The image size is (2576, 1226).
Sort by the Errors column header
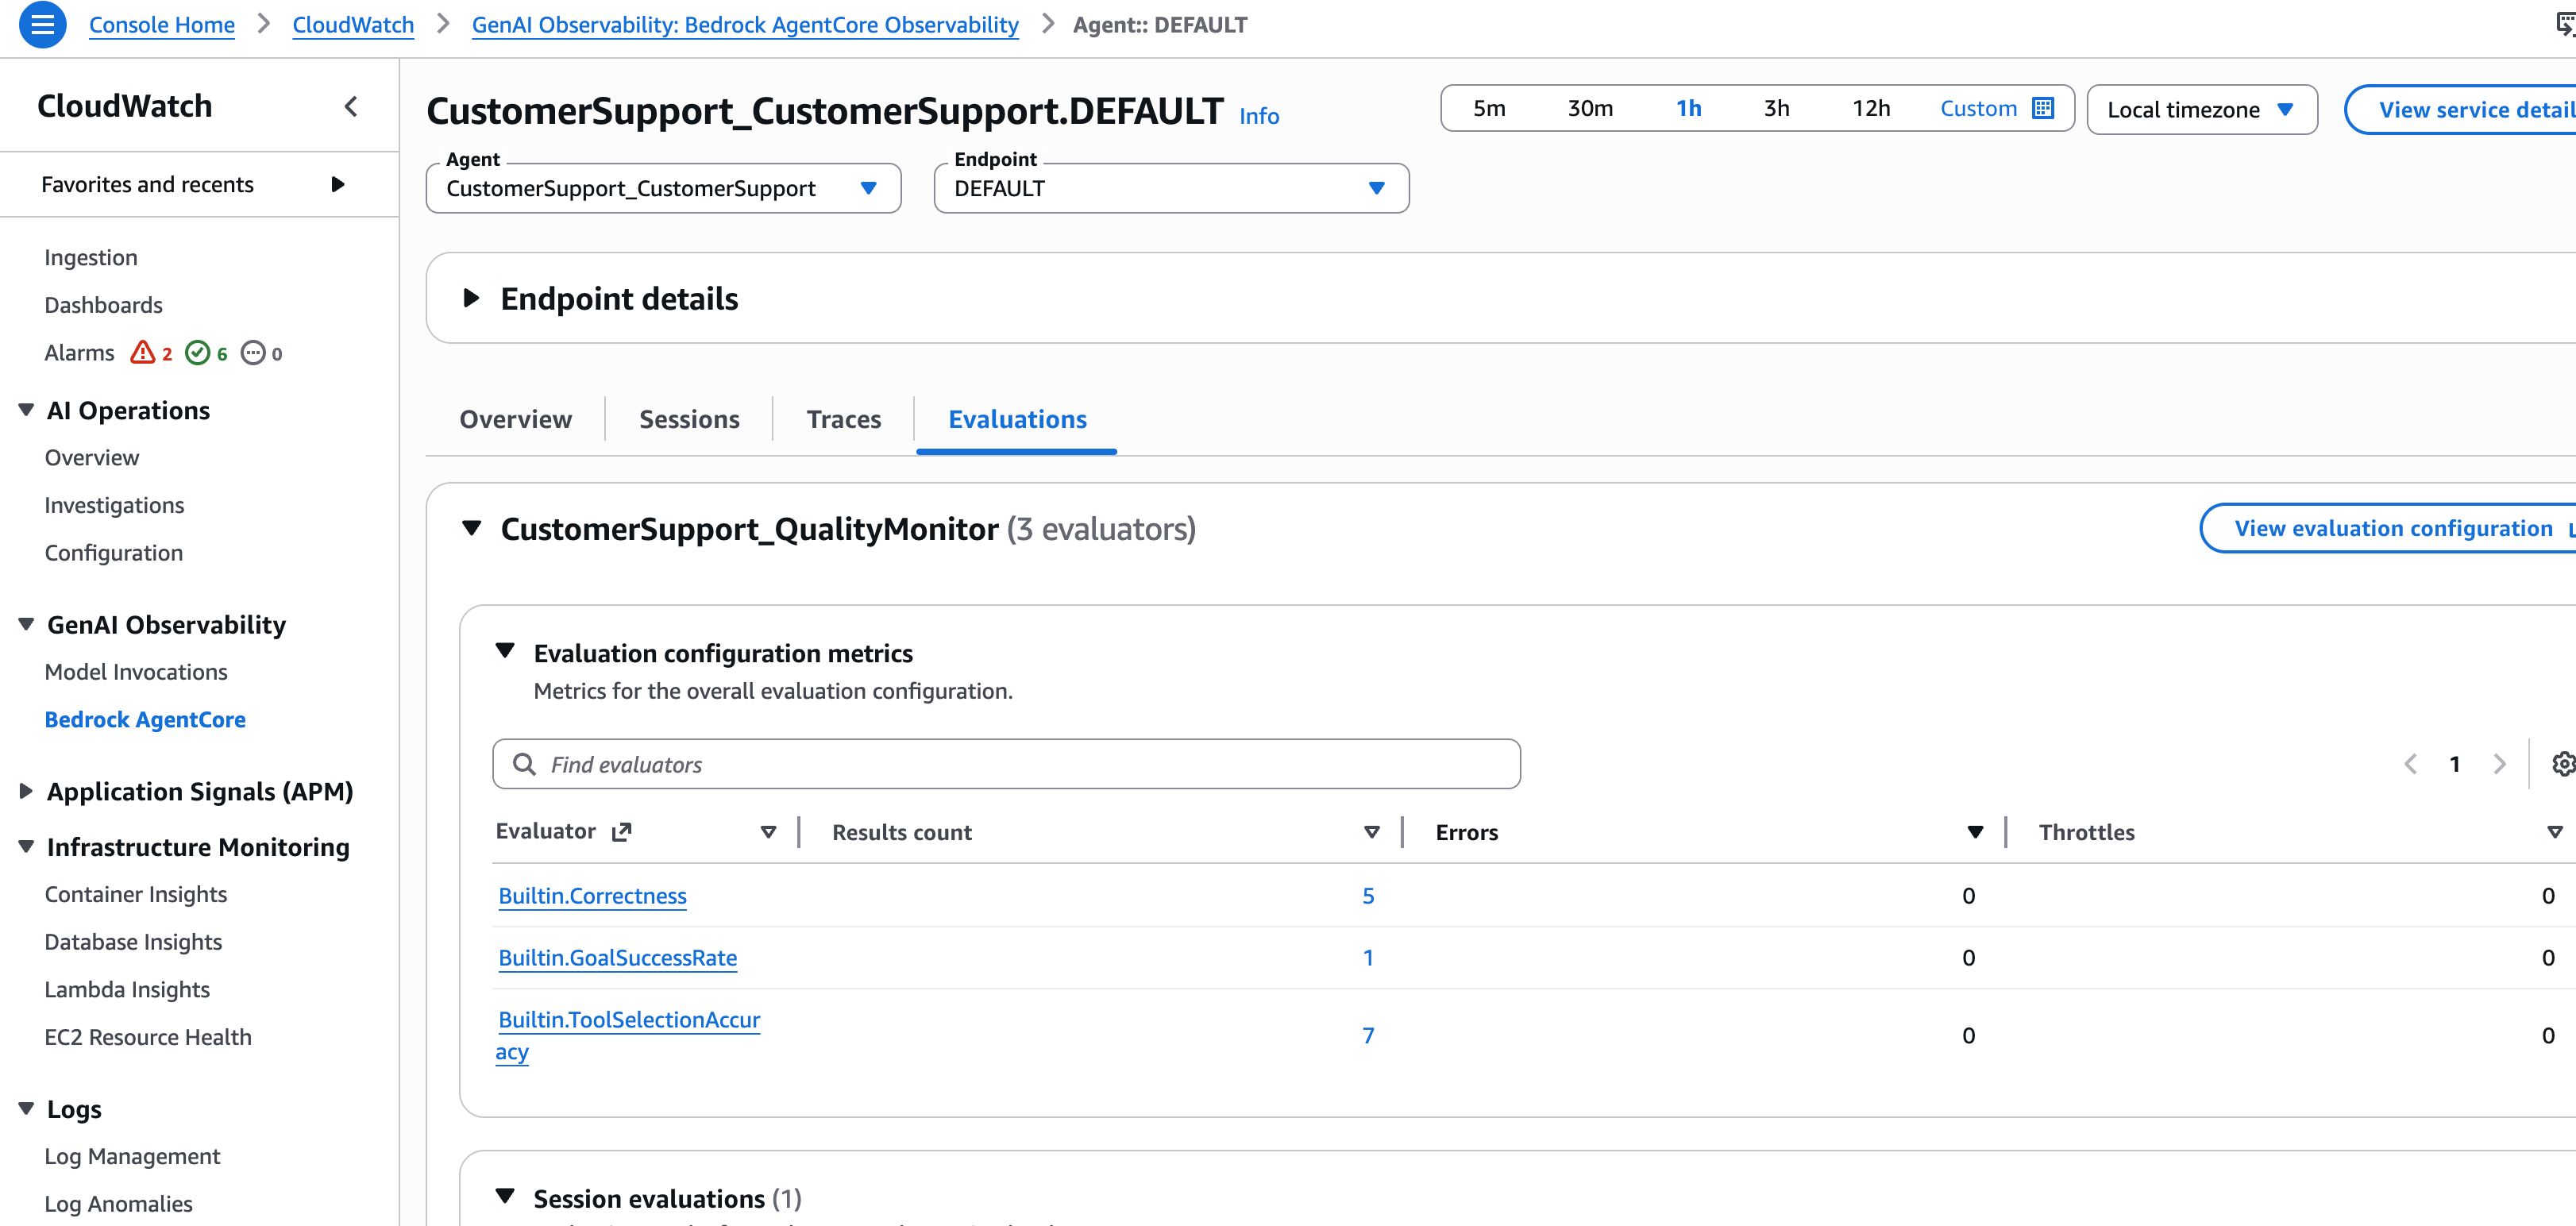click(1466, 832)
